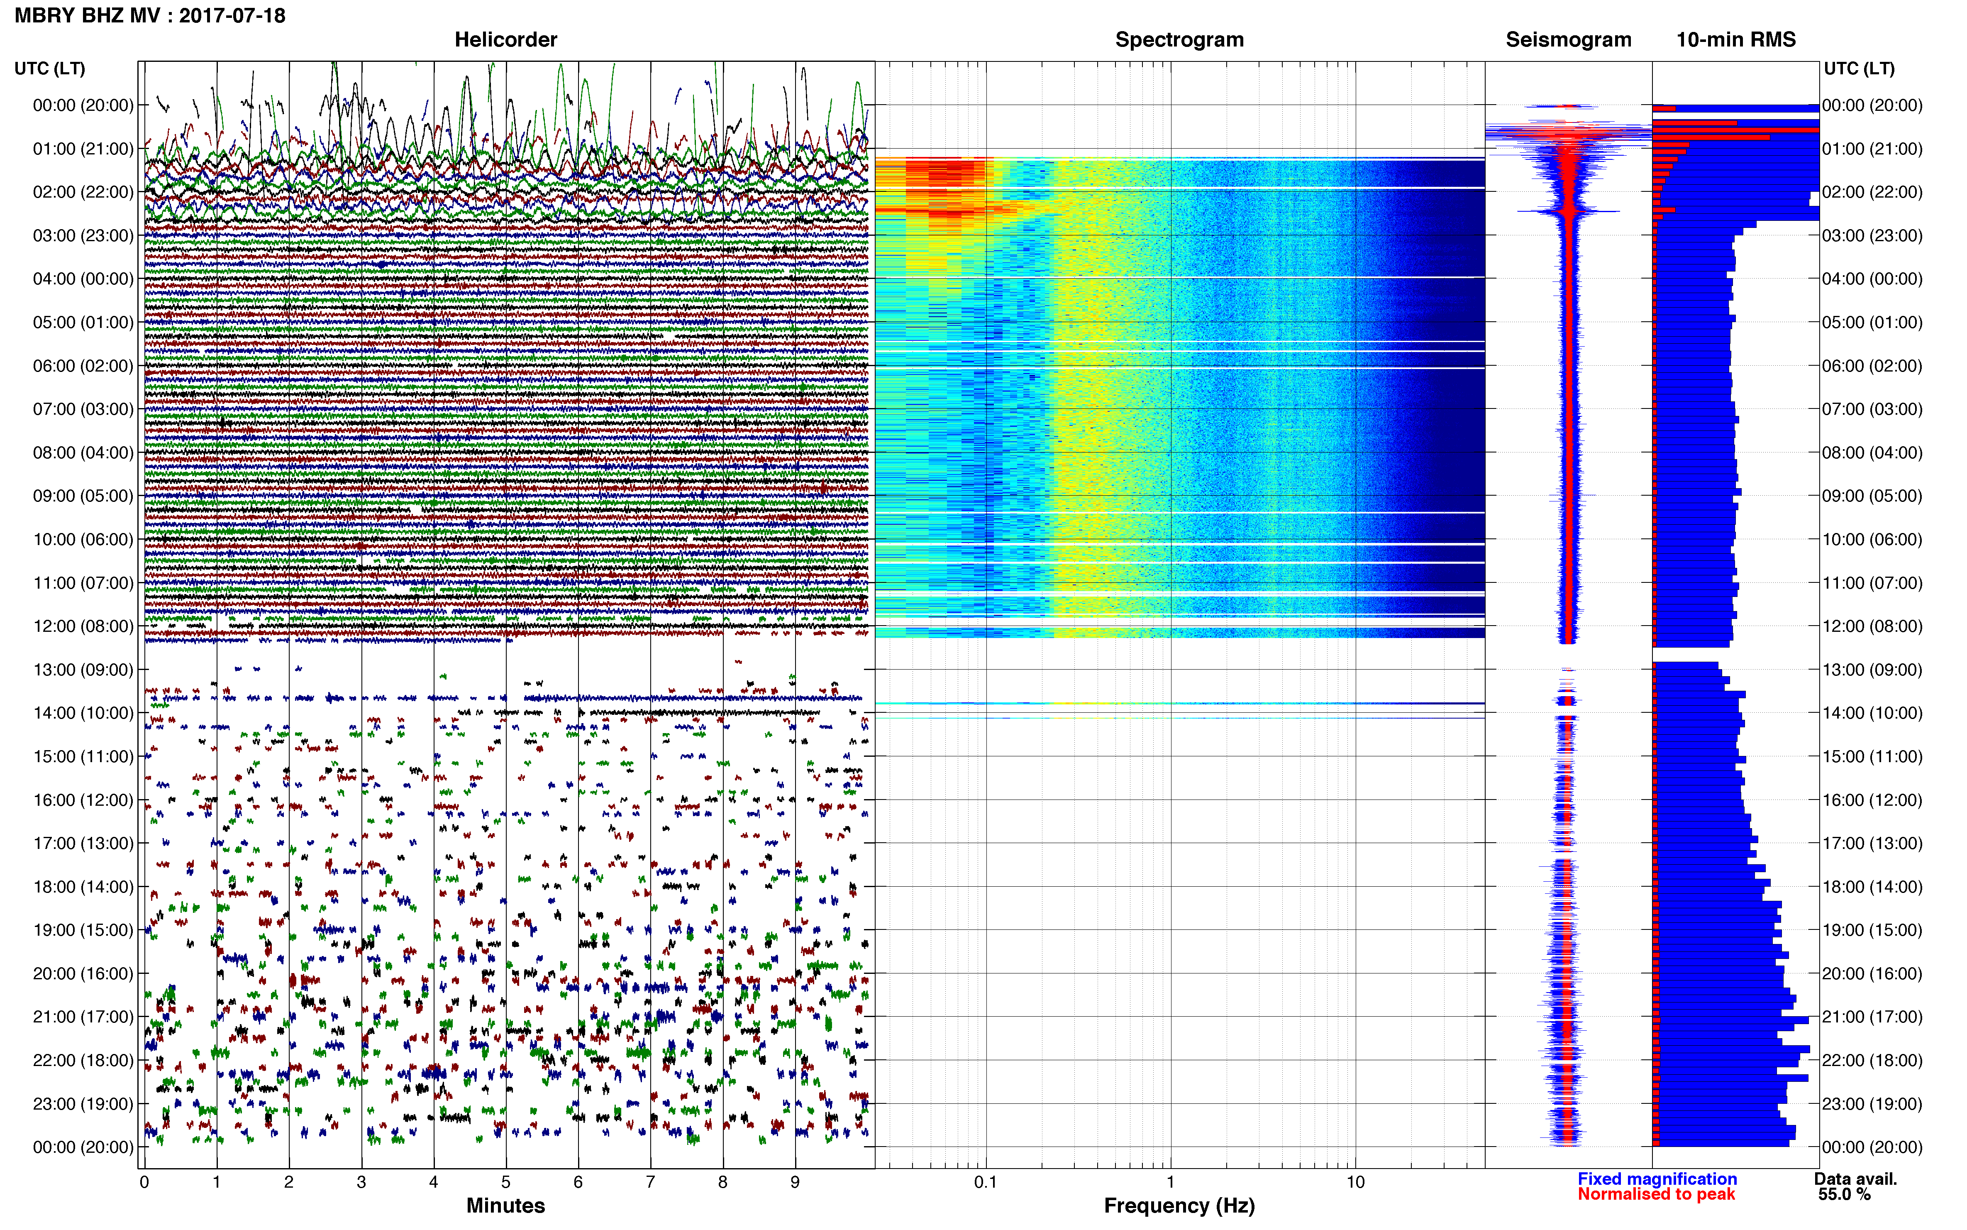
Task: Click the thin spectrogram strip near 13:45
Action: coord(1179,703)
